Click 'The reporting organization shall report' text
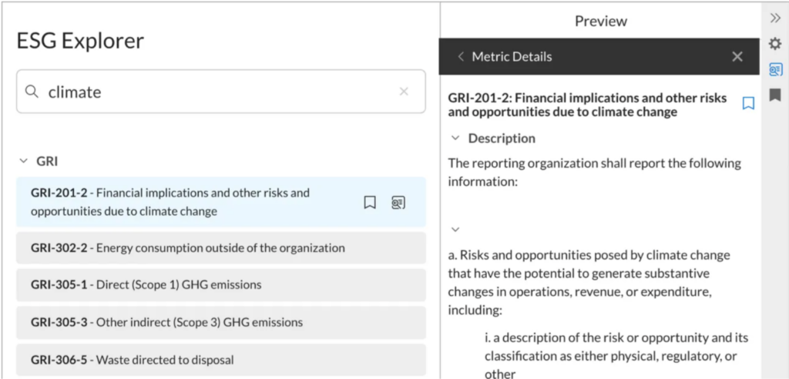This screenshot has width=789, height=379. pyautogui.click(x=594, y=172)
